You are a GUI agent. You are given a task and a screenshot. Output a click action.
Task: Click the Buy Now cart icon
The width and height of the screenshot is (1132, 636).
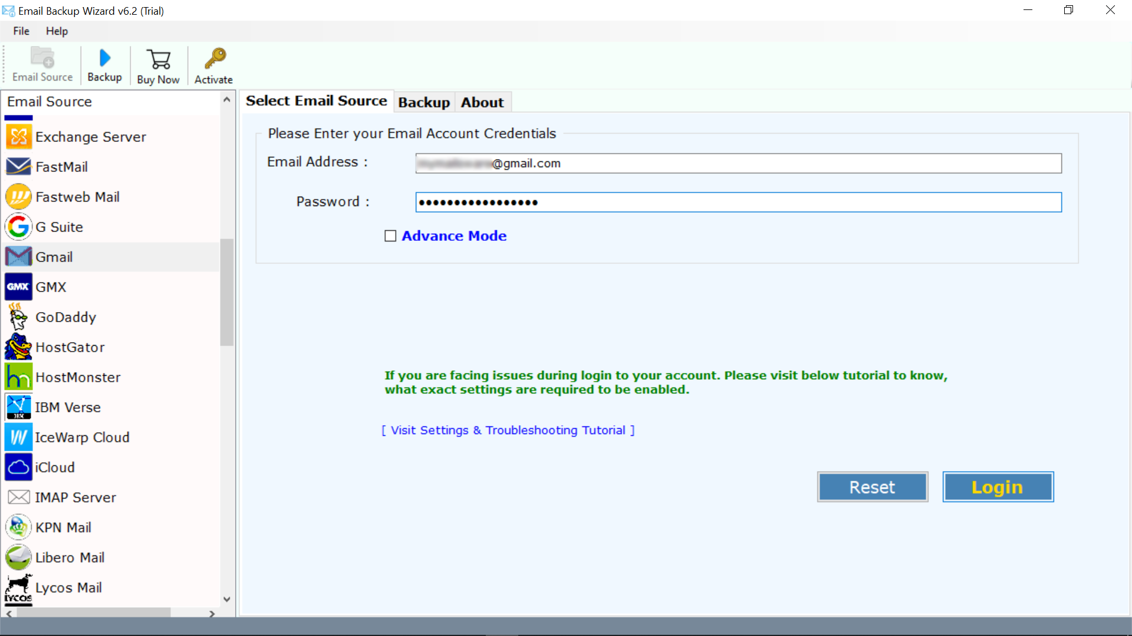pyautogui.click(x=158, y=65)
